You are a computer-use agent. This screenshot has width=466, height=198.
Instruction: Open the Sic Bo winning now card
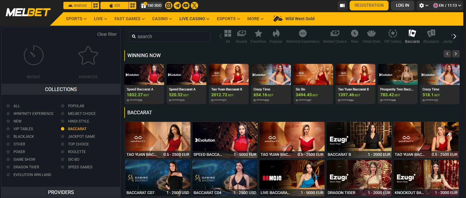[x=313, y=84]
